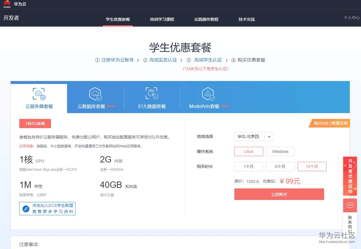Select the ModelArts package icon
The width and height of the screenshot is (361, 249).
pos(208,94)
